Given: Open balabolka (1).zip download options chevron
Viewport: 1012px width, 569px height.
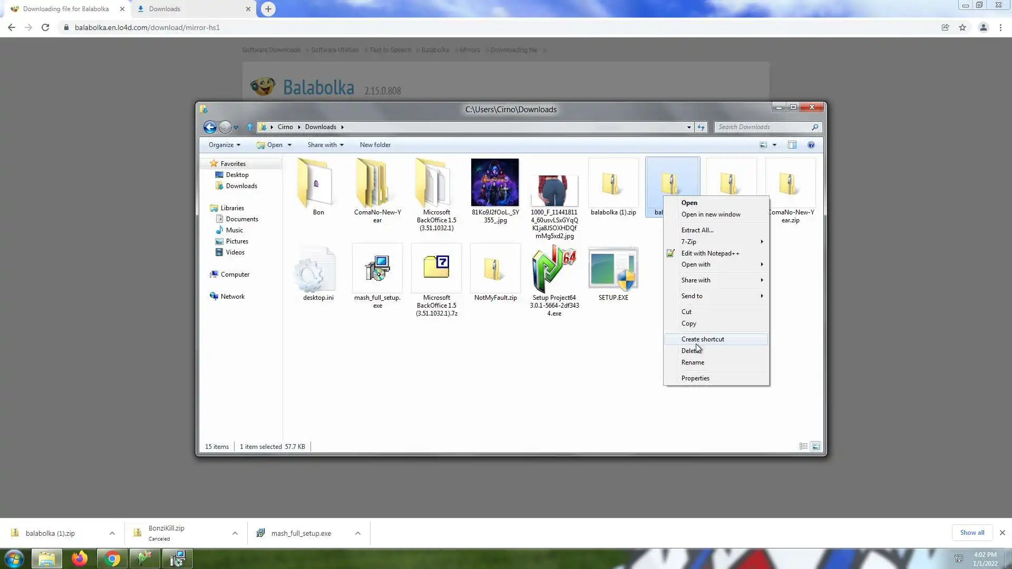Looking at the screenshot, I should tap(112, 533).
